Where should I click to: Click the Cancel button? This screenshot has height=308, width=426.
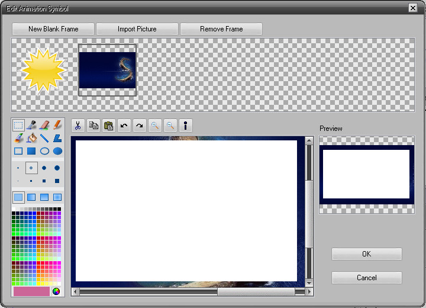[x=366, y=278]
